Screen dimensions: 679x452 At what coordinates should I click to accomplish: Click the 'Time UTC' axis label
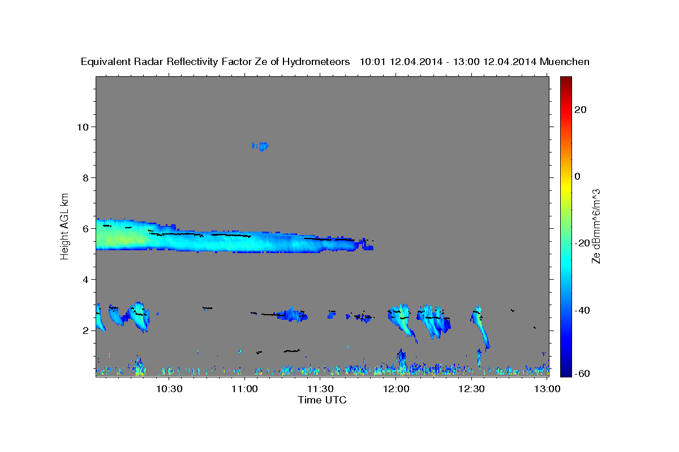[322, 400]
